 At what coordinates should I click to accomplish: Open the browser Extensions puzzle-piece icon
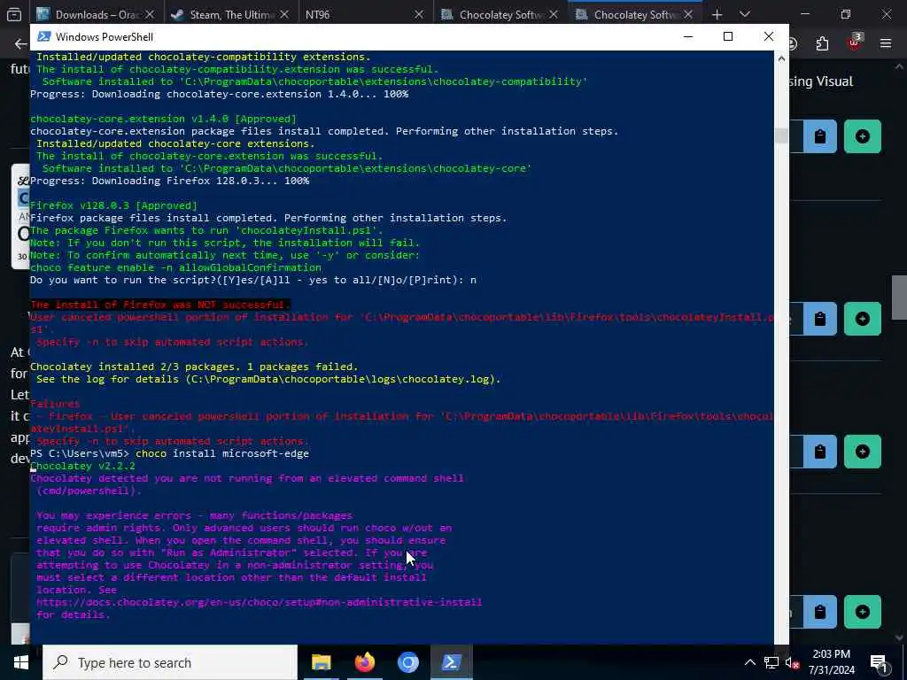(823, 44)
